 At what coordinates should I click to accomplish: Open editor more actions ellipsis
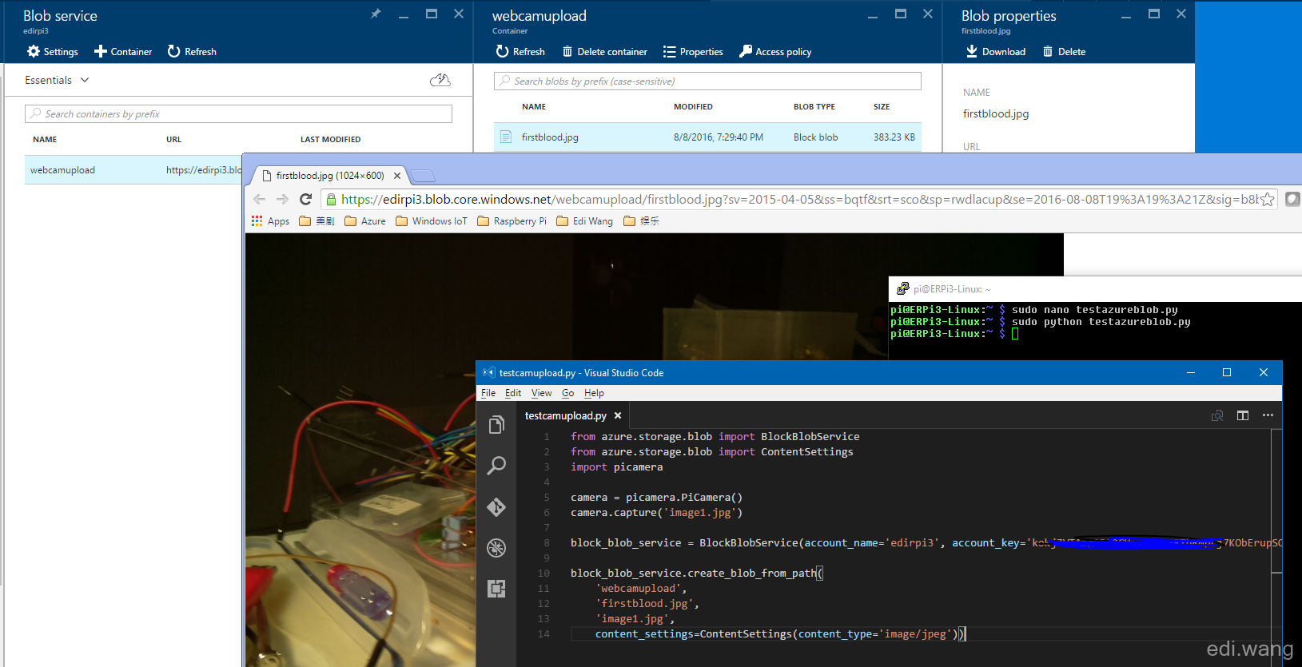1268,415
